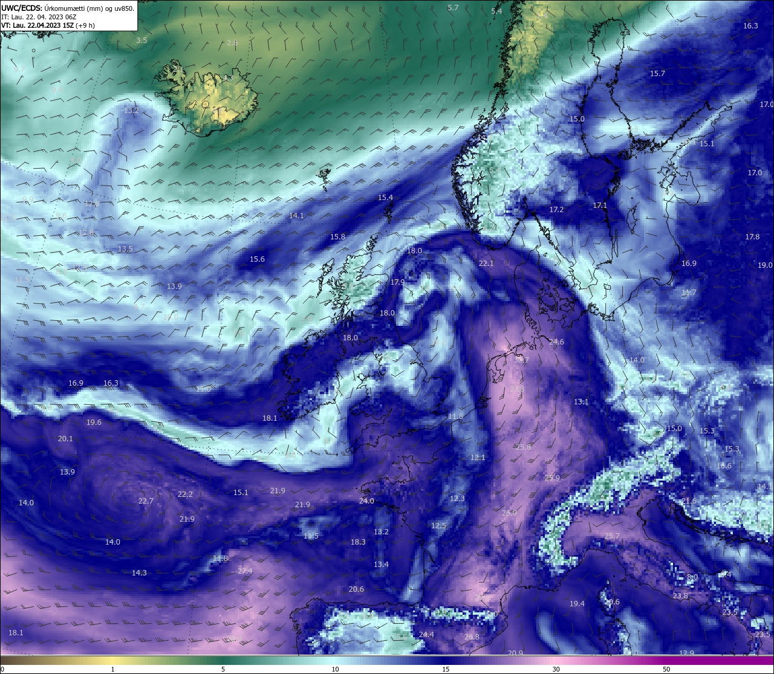Click the 27.4 value on the map
Viewport: 774px width, 674px height.
245,571
